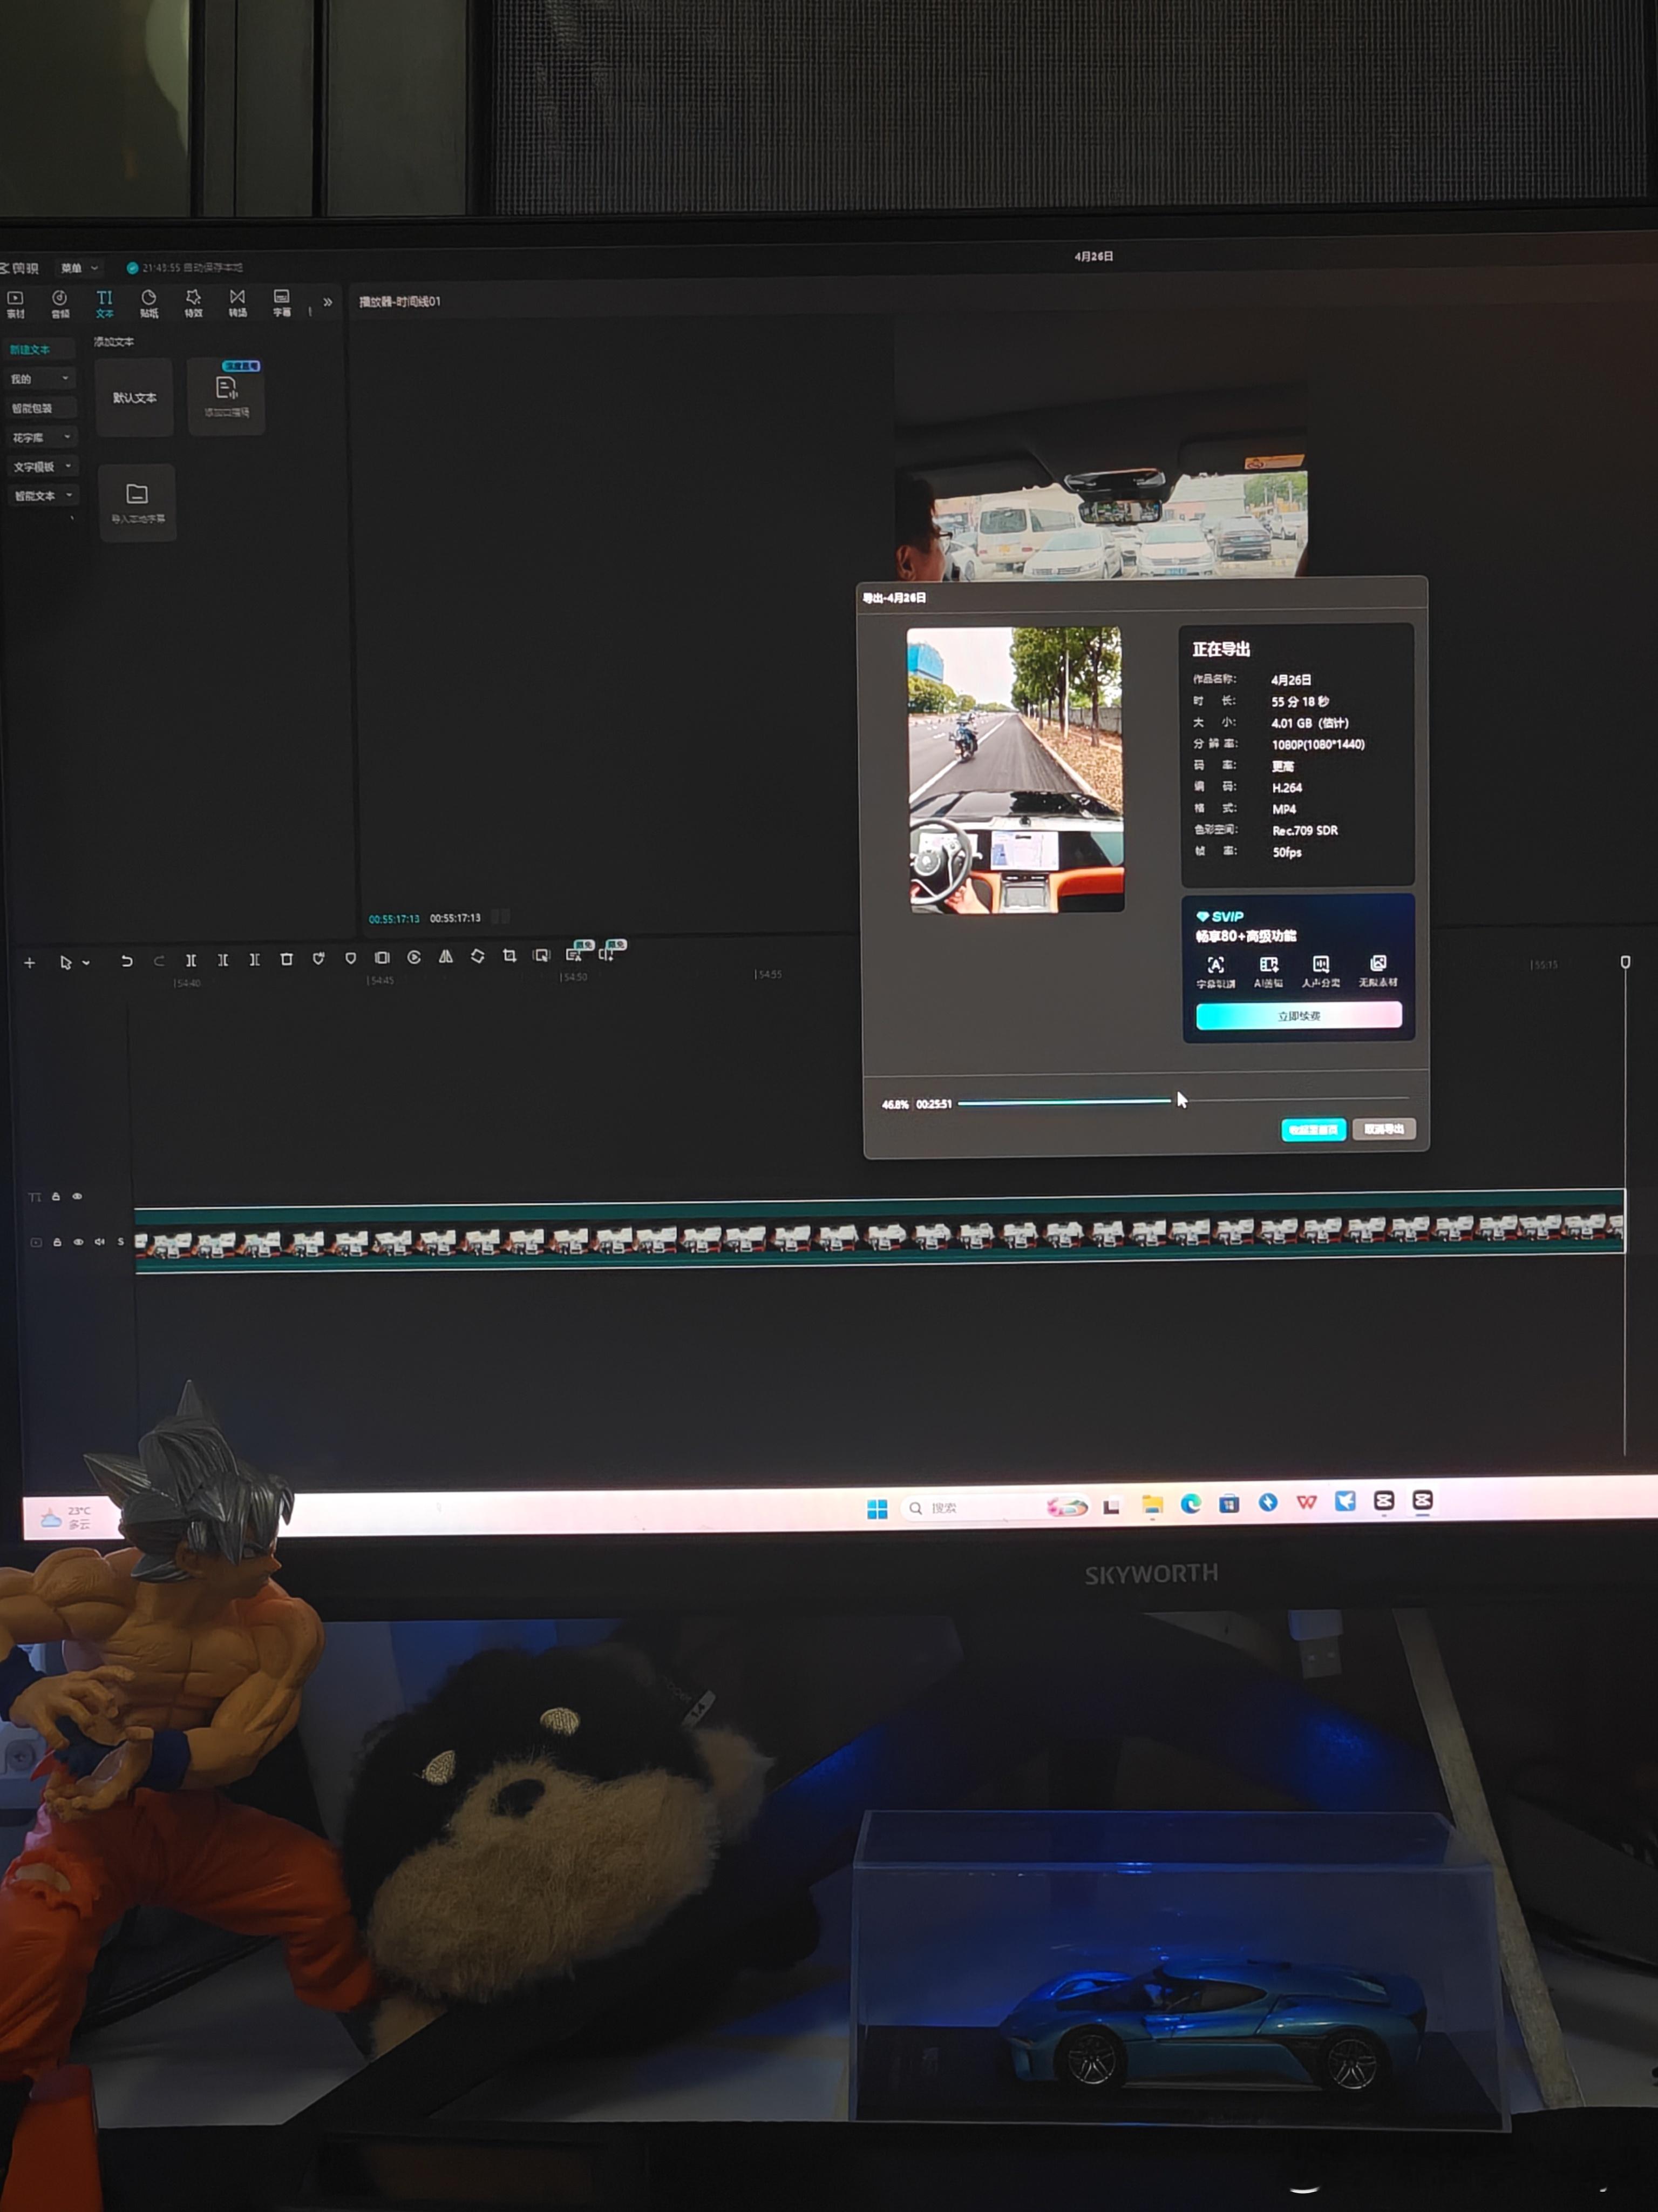Click the rotate icon in timeline toolbar
Image resolution: width=1658 pixels, height=2212 pixels.
pyautogui.click(x=478, y=957)
